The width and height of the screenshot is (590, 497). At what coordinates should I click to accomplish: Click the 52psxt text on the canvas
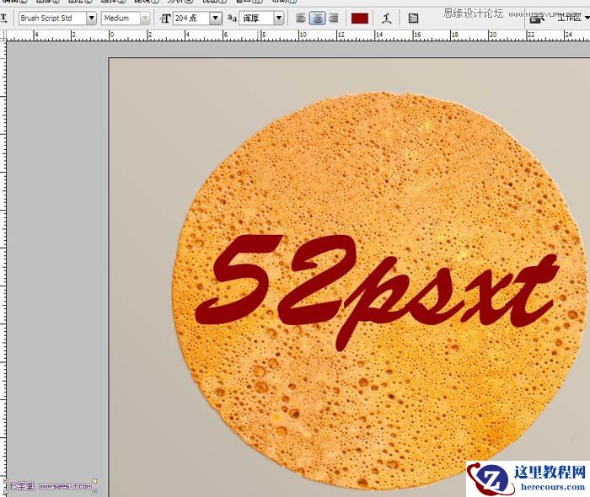376,291
